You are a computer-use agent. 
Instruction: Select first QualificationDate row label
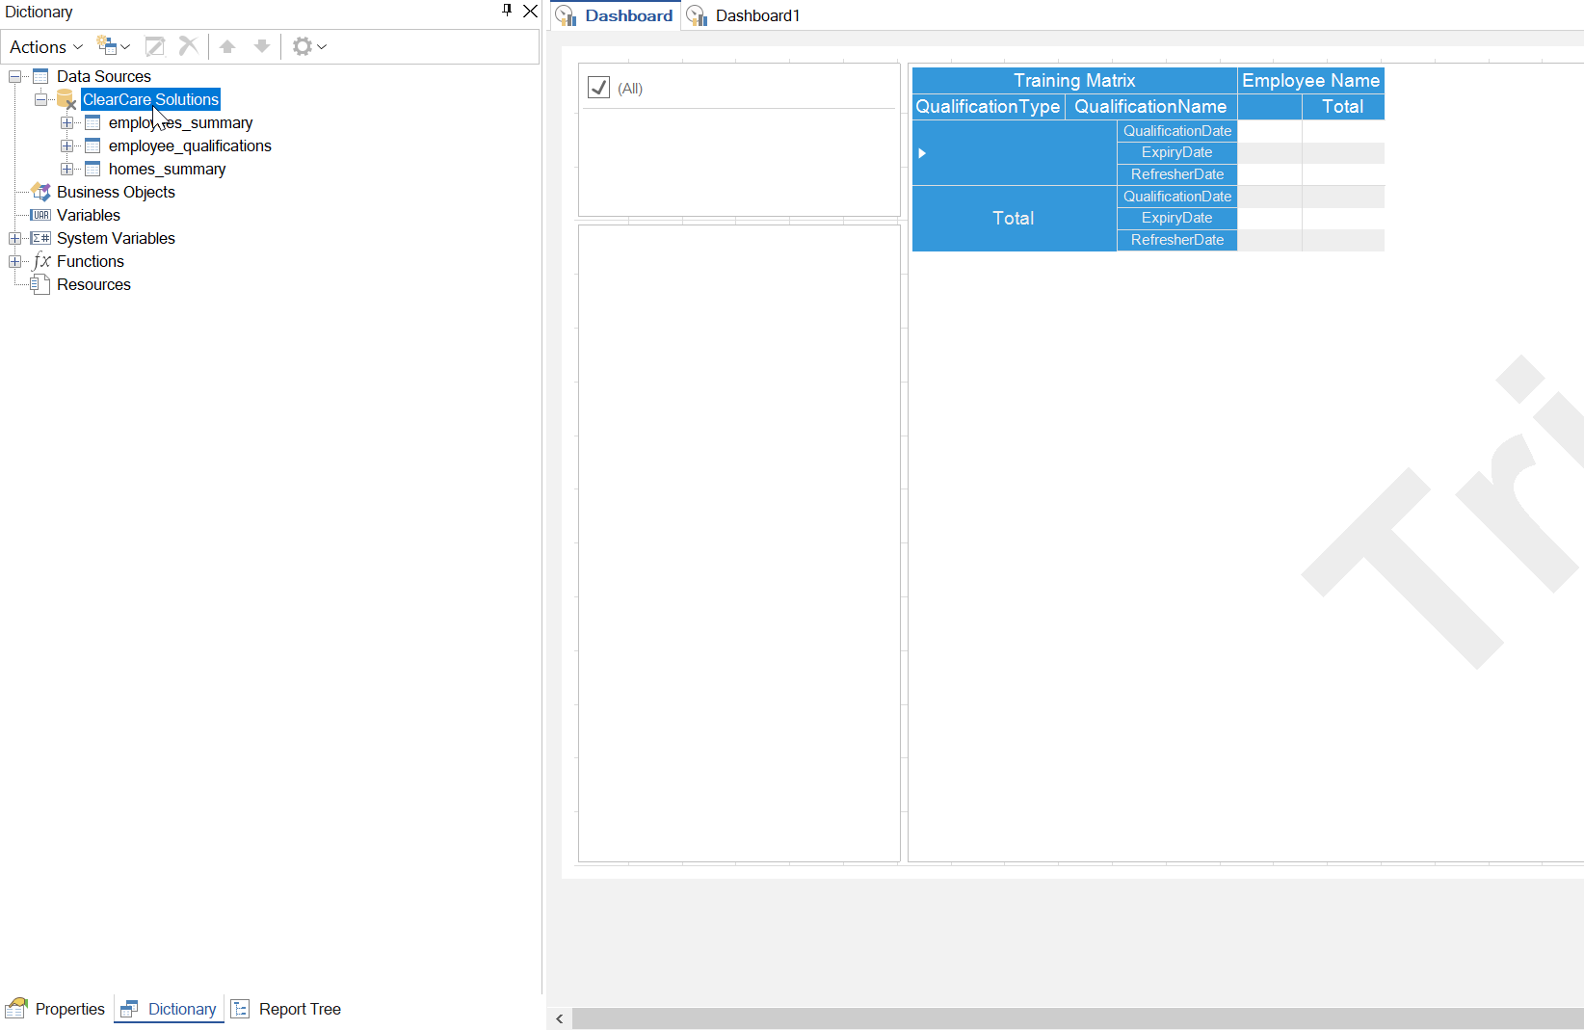(1176, 131)
